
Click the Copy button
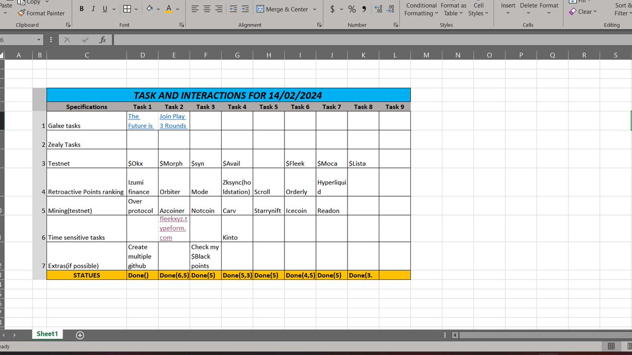[x=29, y=3]
